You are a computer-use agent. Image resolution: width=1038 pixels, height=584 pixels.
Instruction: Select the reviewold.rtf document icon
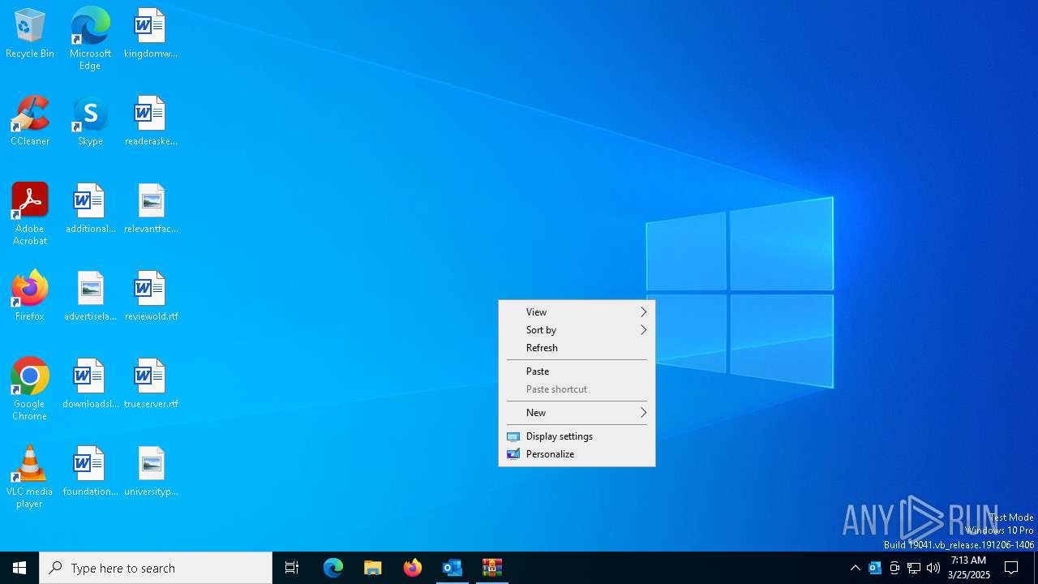click(x=151, y=297)
